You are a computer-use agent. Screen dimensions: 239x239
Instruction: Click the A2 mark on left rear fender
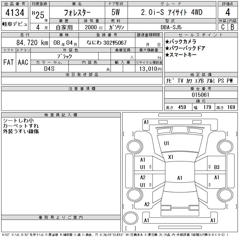(147, 204)
